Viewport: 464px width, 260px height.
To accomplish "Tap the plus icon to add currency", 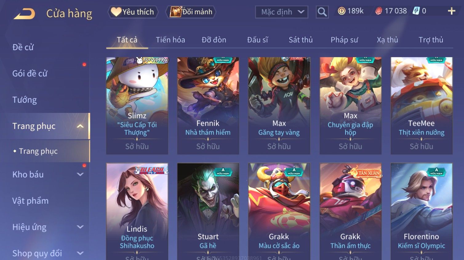I will coord(451,11).
